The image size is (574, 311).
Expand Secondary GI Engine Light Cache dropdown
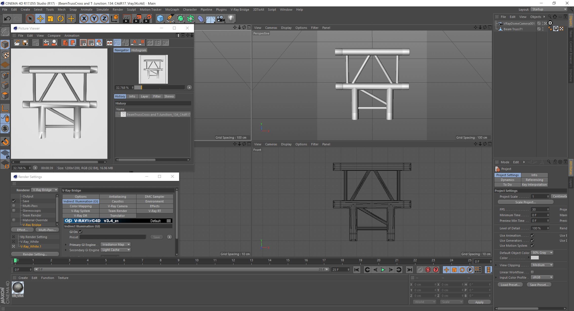coord(128,250)
